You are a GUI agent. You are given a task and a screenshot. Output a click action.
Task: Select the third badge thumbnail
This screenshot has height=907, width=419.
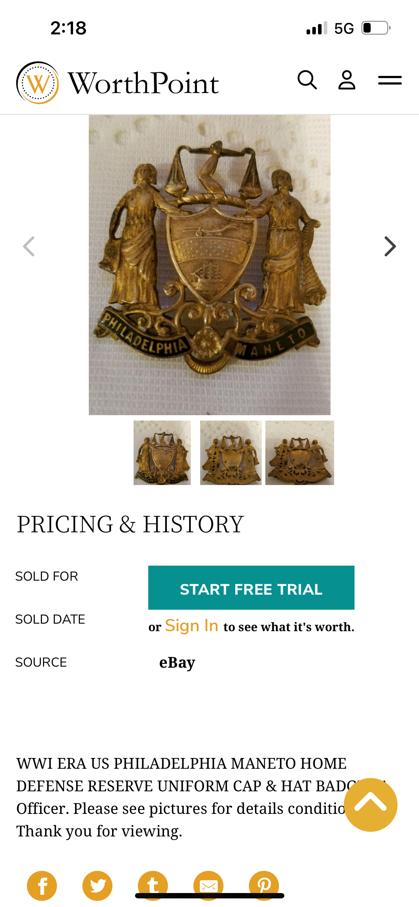(299, 453)
